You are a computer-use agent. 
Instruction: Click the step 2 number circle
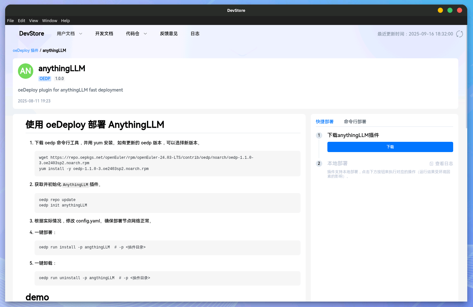[319, 164]
